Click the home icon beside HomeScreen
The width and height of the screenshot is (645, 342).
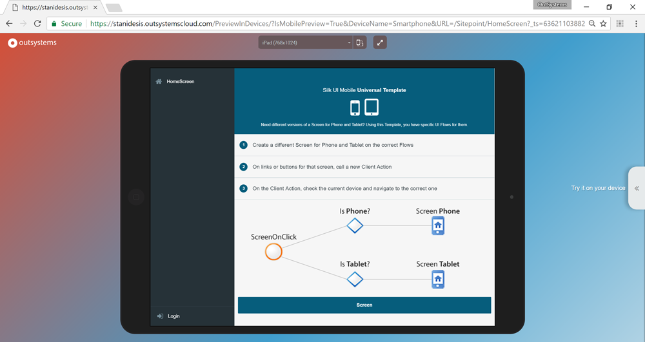pos(159,82)
